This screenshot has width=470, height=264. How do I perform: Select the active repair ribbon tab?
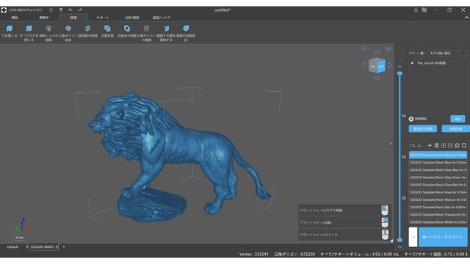[x=73, y=18]
